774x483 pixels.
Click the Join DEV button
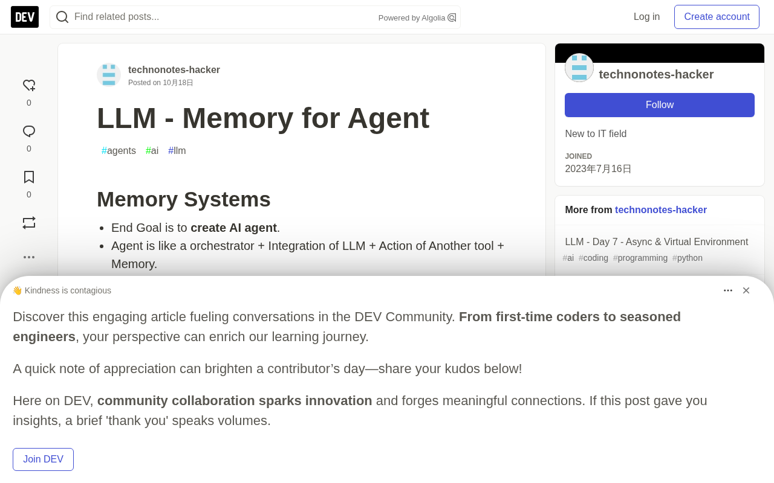[x=43, y=459]
